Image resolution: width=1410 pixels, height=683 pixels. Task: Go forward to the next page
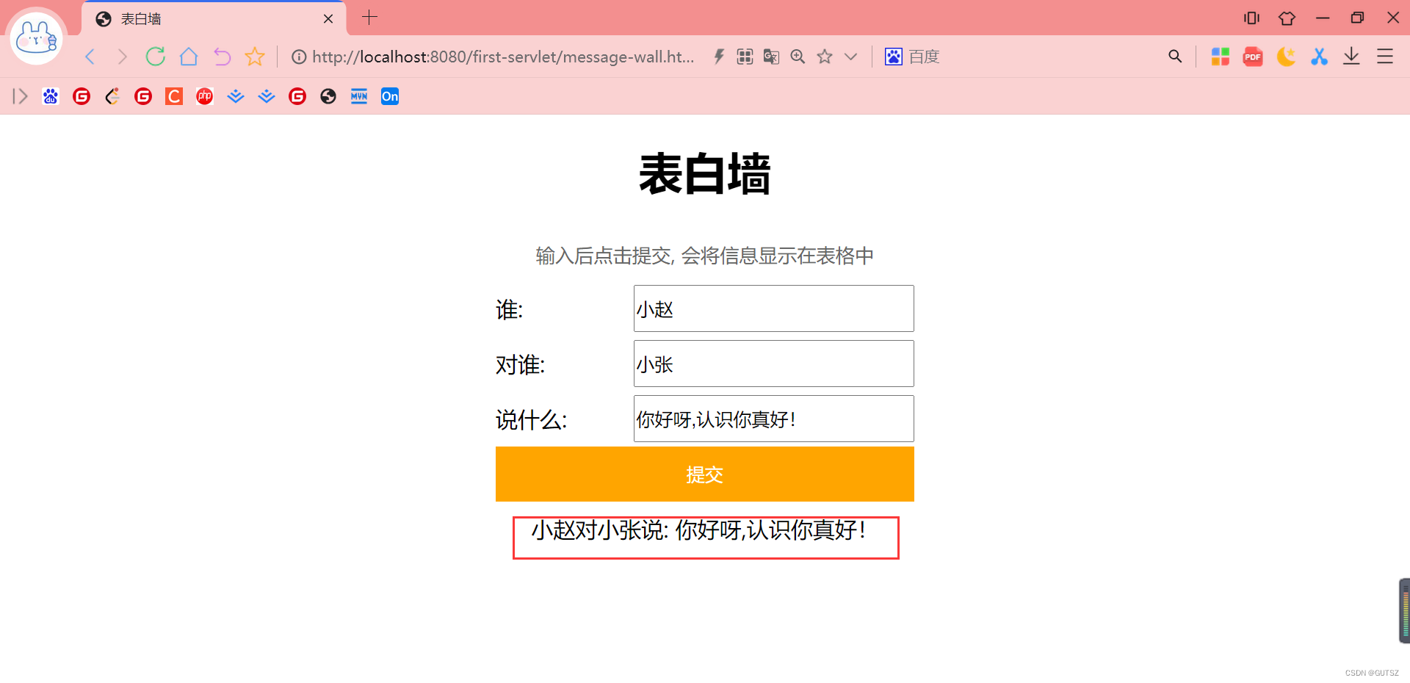(x=122, y=57)
